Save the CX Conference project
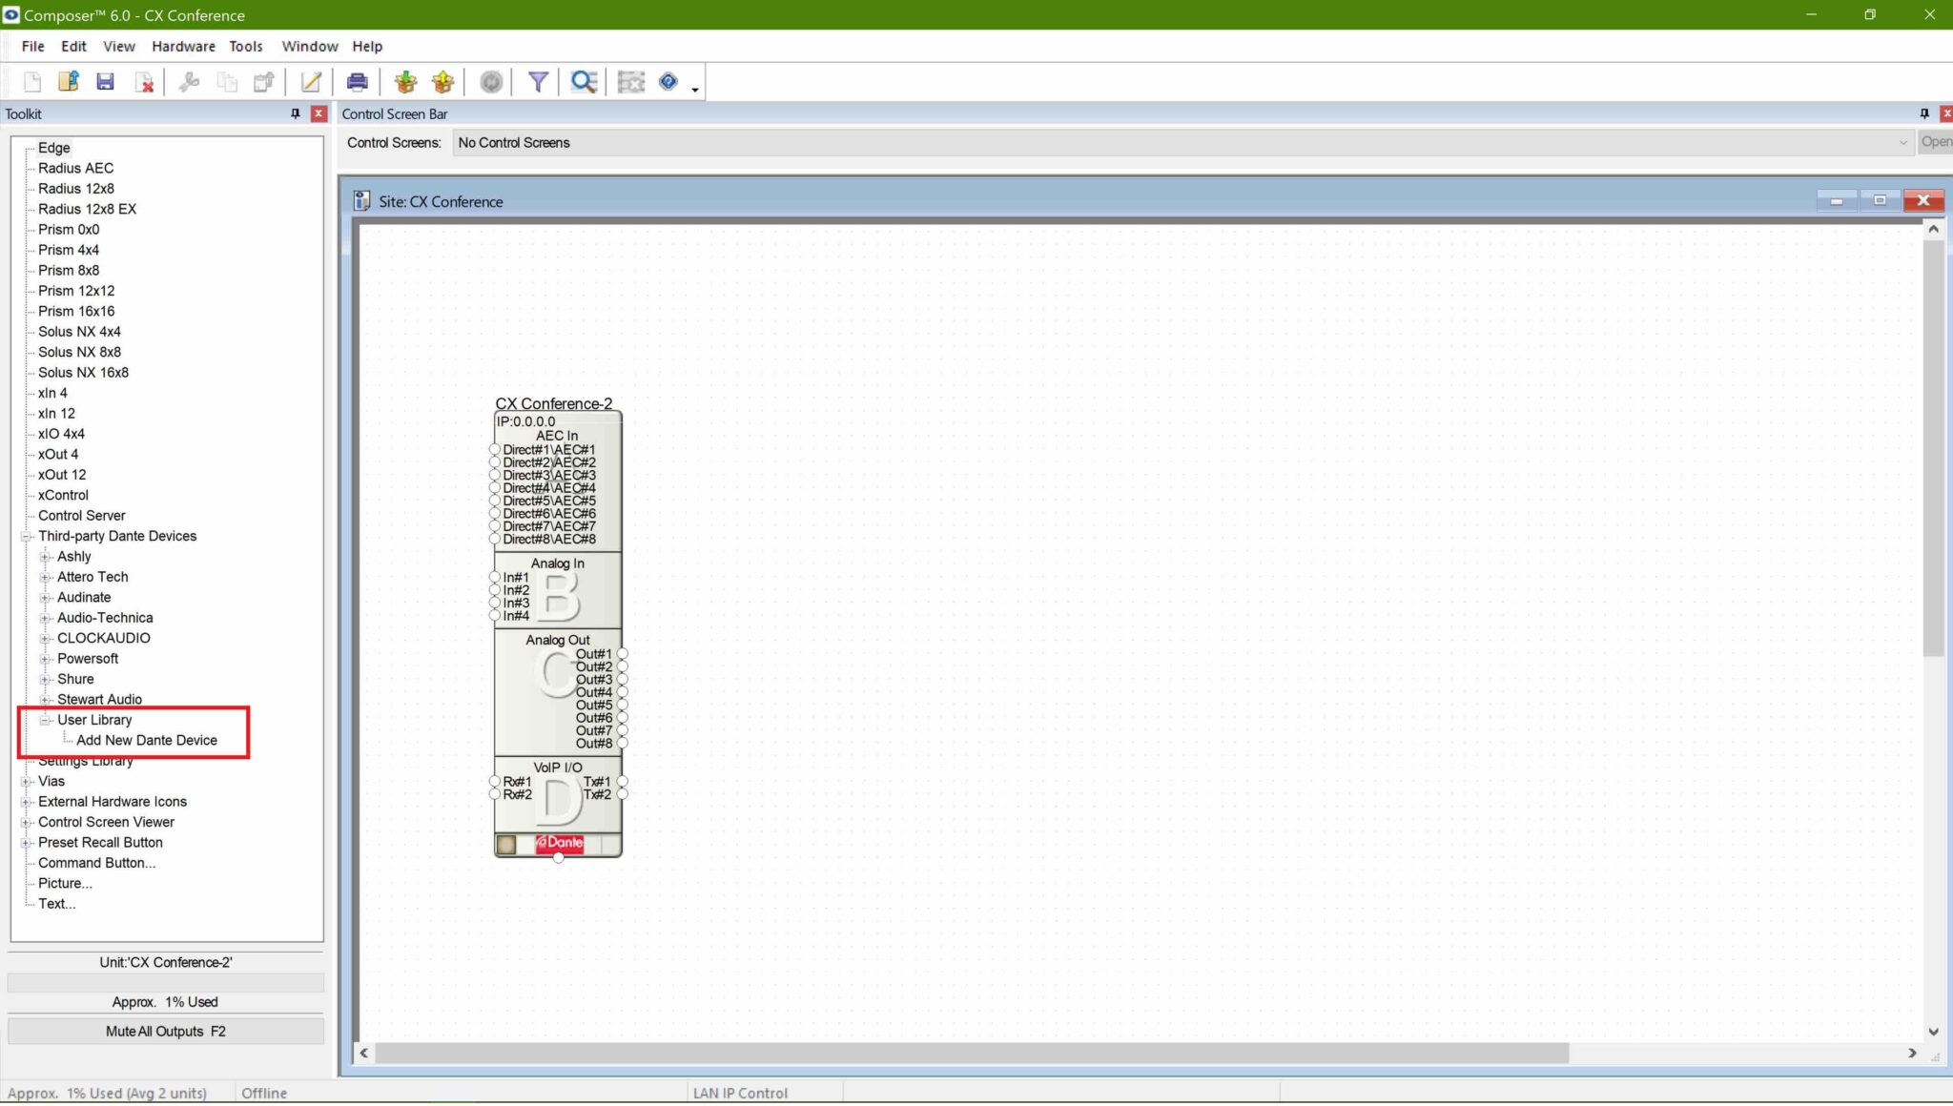The width and height of the screenshot is (1953, 1106). (x=105, y=82)
